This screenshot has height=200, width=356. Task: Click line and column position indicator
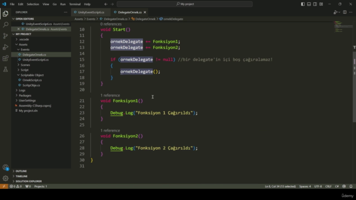click(x=280, y=187)
